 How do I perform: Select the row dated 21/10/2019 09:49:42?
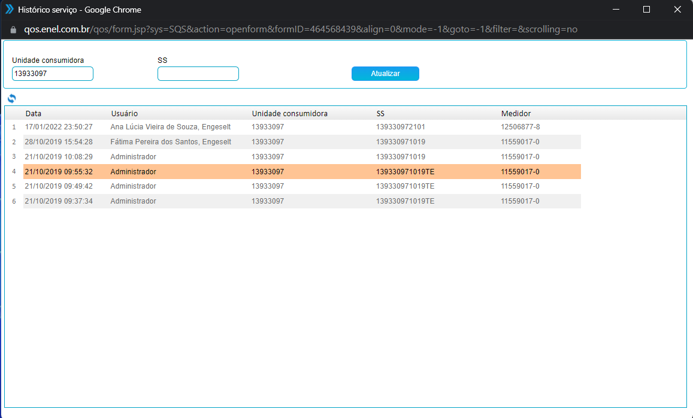click(x=59, y=186)
